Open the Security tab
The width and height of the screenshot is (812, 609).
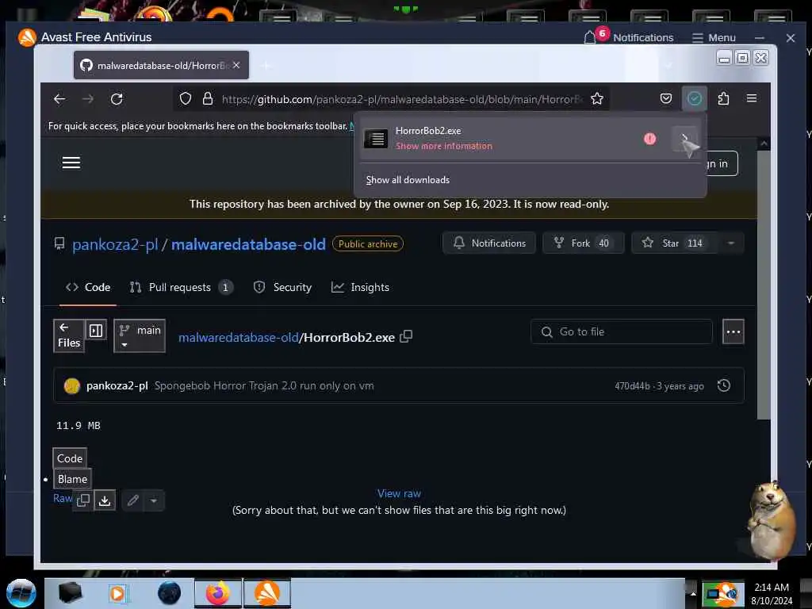tap(283, 287)
